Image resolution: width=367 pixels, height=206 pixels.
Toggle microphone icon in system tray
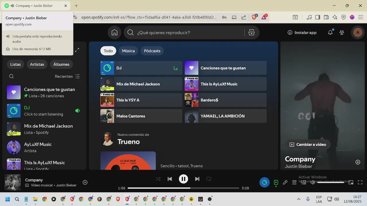point(308,199)
